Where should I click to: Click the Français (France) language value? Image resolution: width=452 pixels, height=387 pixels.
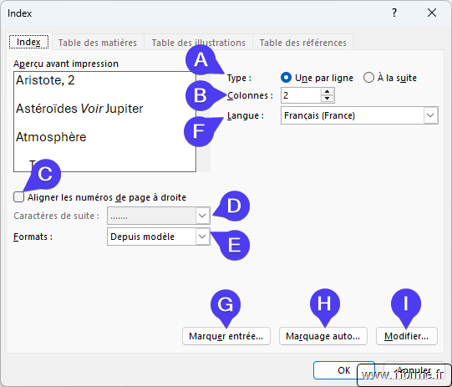pos(319,115)
